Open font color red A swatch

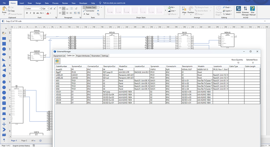[x=48, y=13]
